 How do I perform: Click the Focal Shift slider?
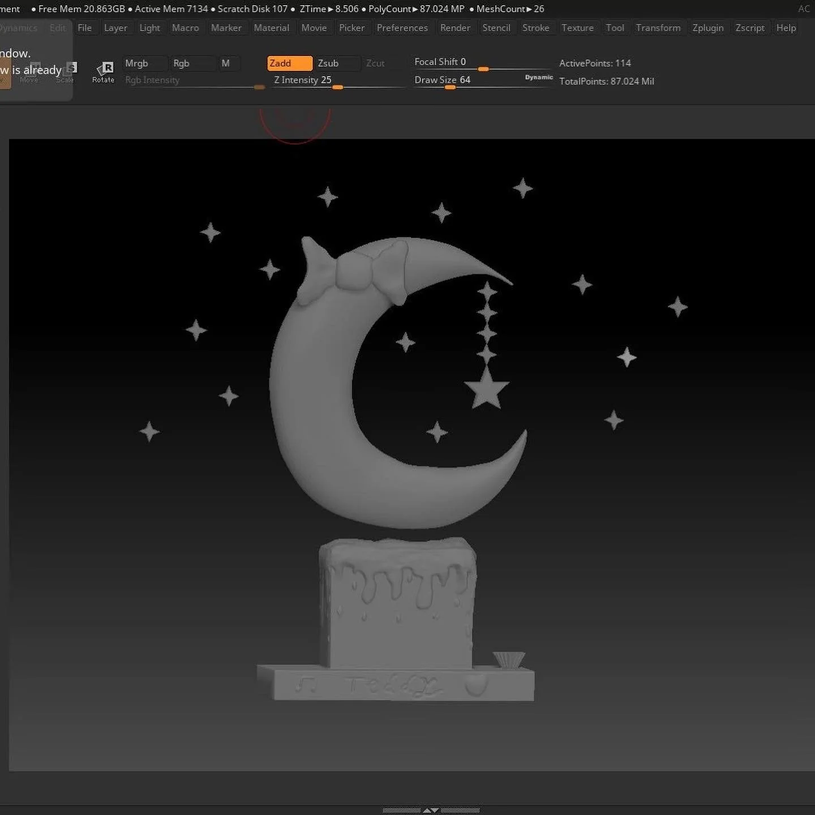point(482,63)
